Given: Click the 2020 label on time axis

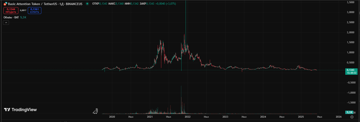Looking at the screenshot, I should point(112,117).
